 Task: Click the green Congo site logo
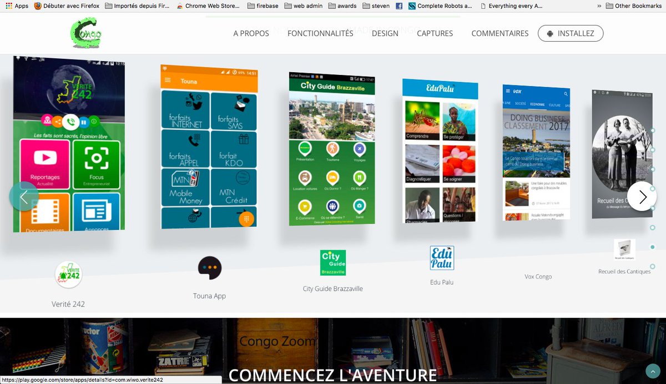87,33
